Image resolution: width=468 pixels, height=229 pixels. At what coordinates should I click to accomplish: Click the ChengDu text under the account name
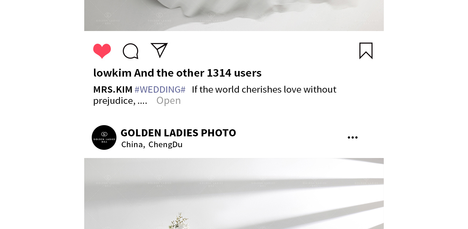(x=165, y=144)
